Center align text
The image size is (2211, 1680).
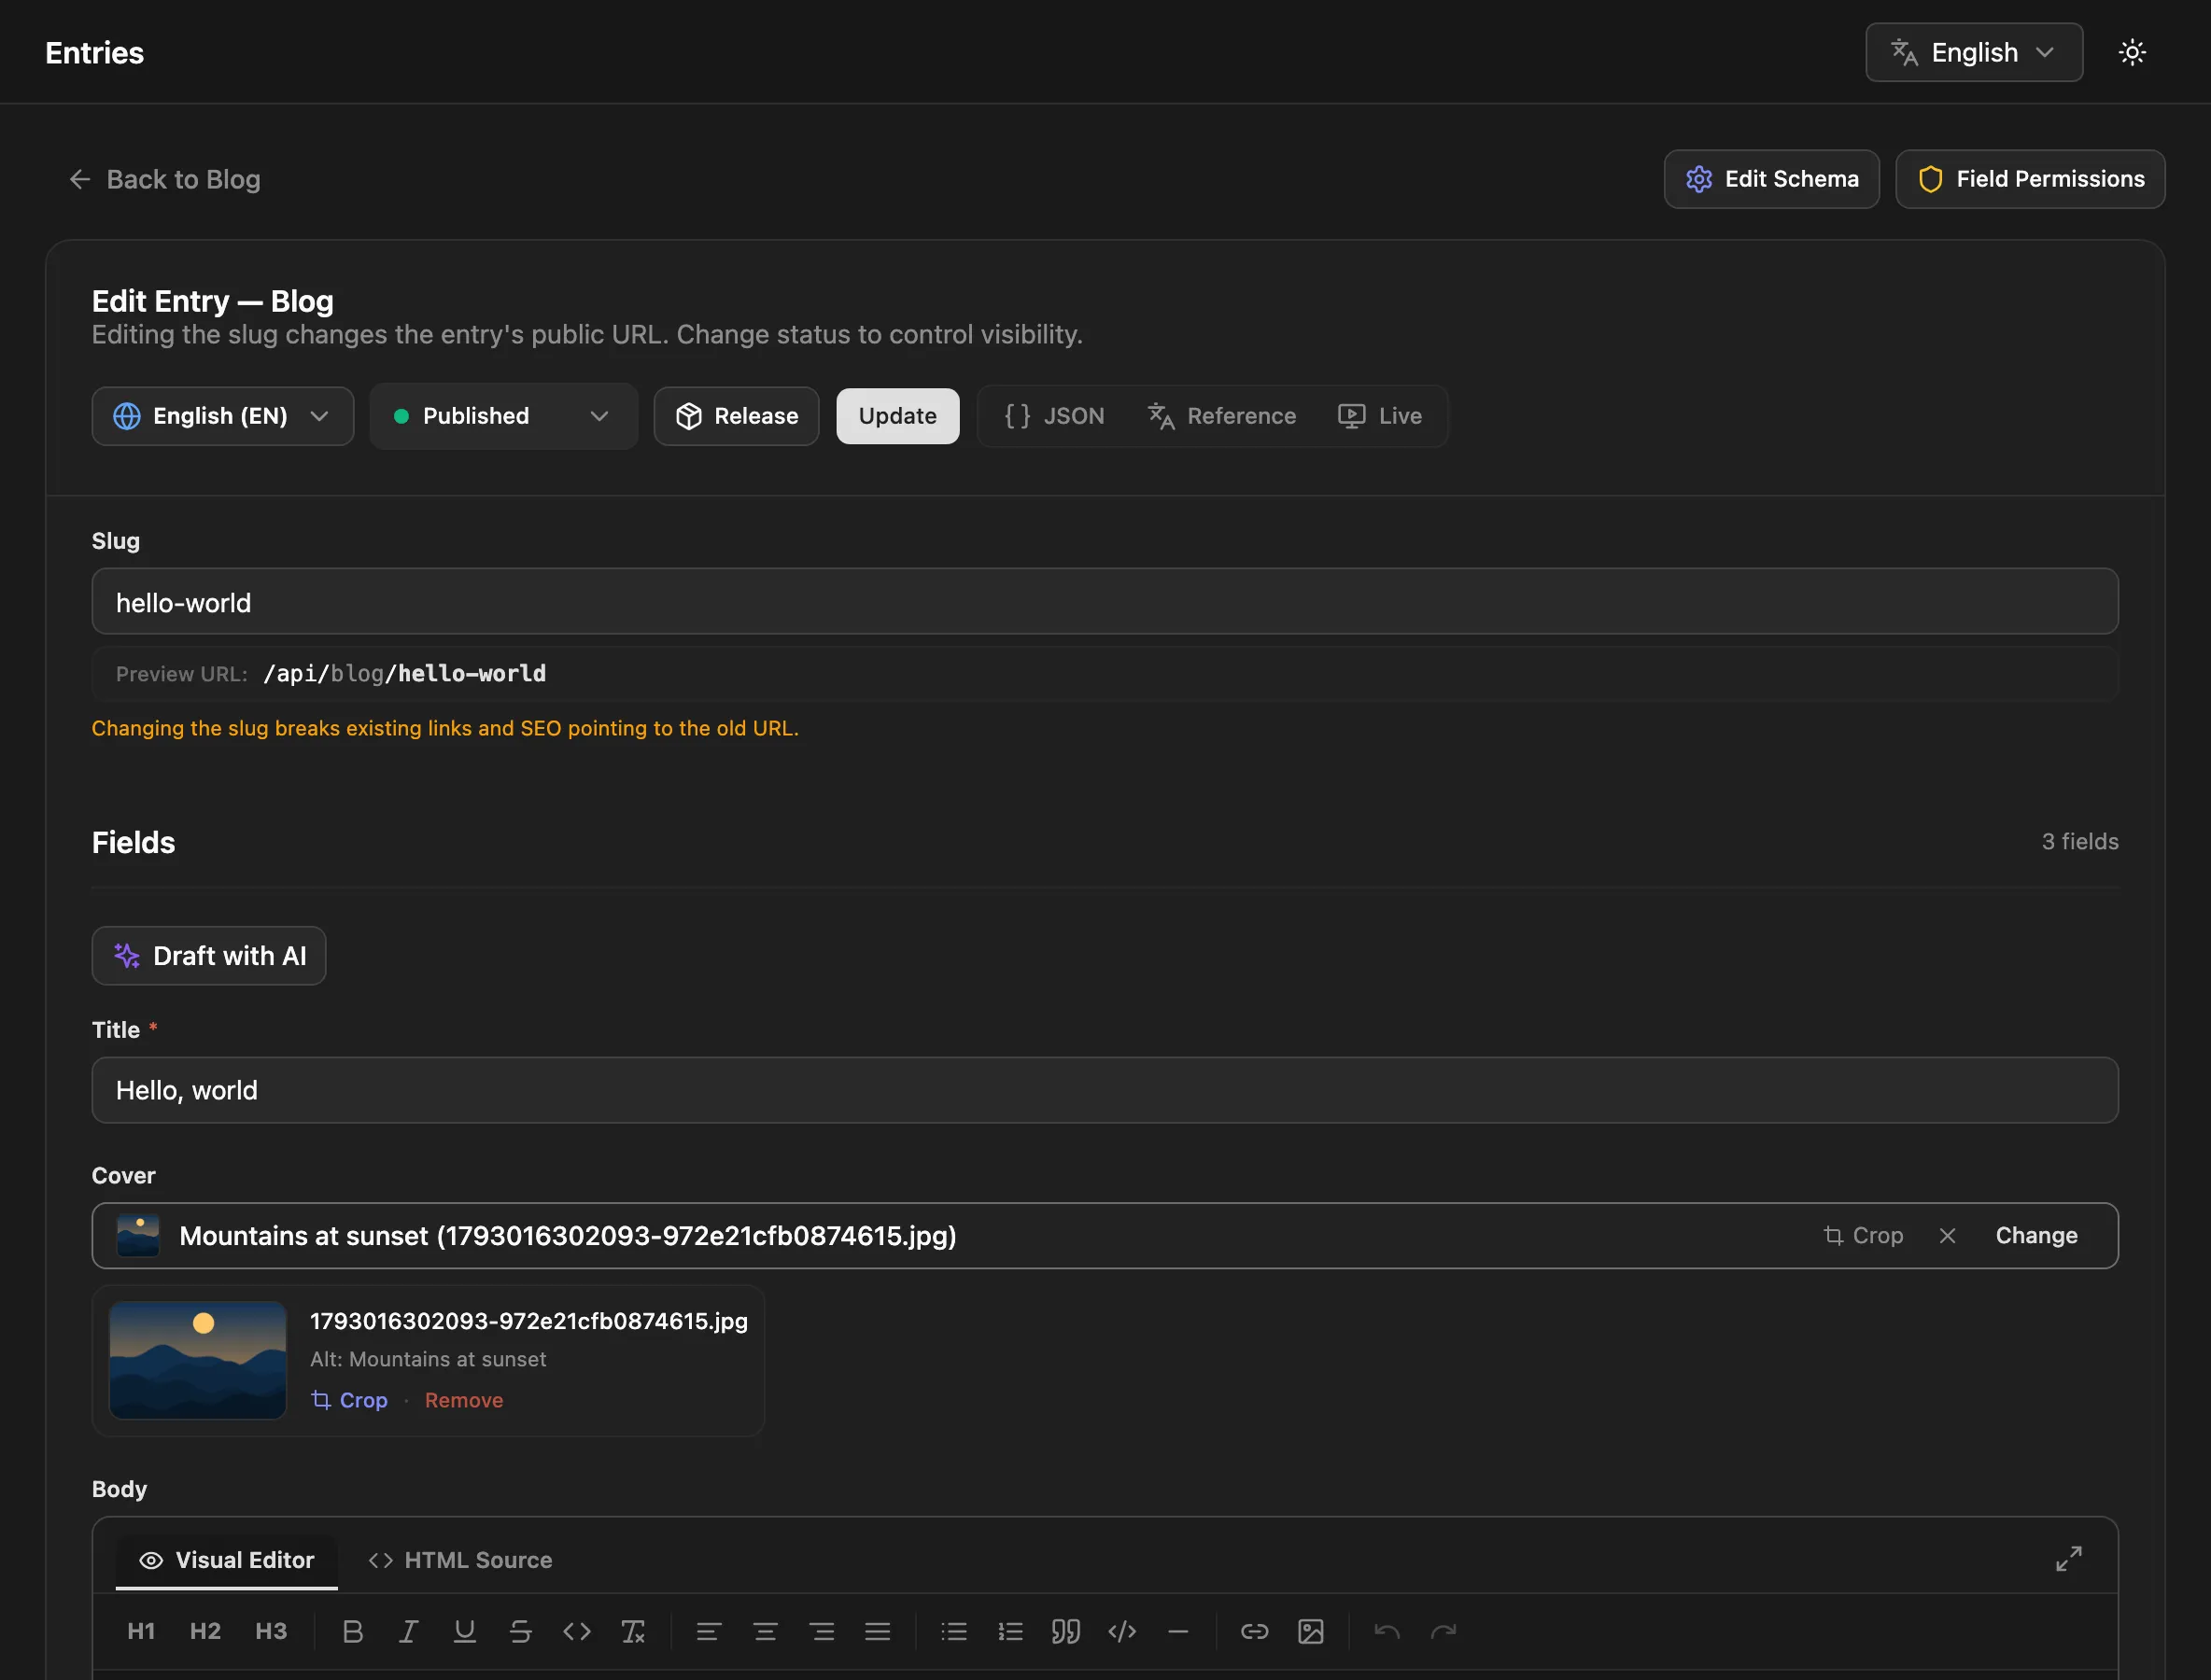pos(766,1631)
